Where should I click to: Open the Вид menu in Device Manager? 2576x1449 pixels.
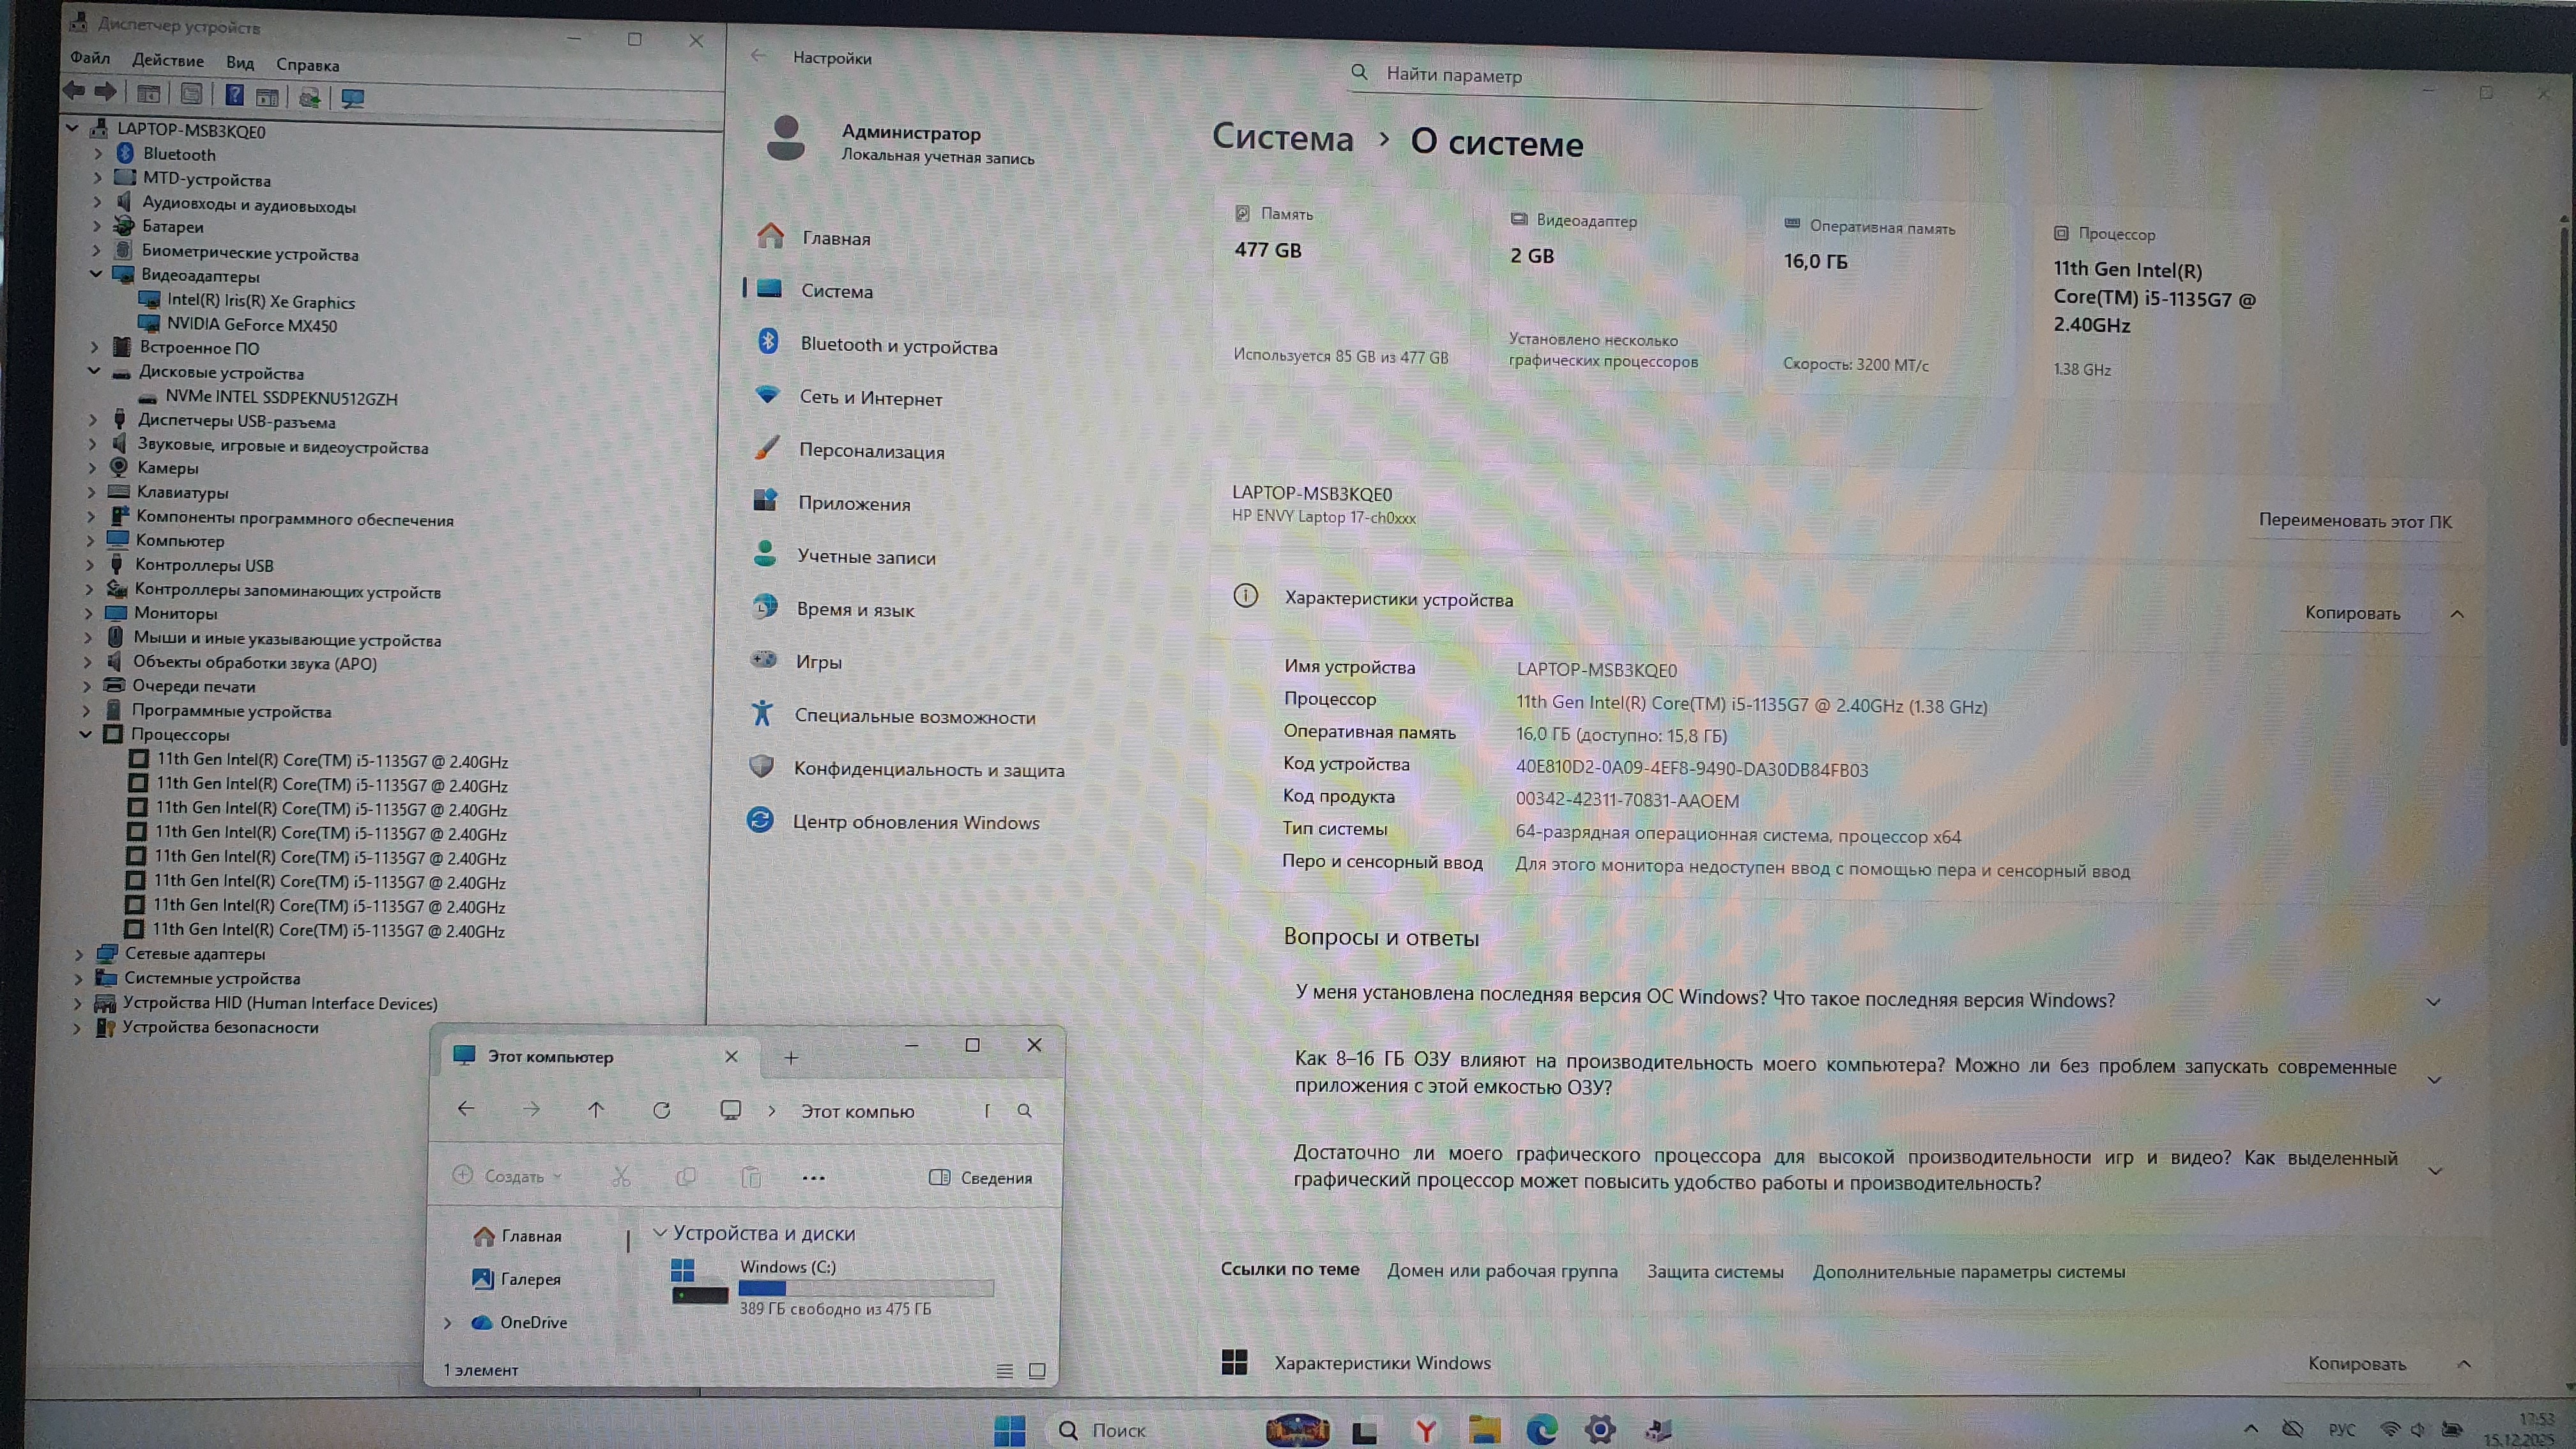pyautogui.click(x=240, y=62)
